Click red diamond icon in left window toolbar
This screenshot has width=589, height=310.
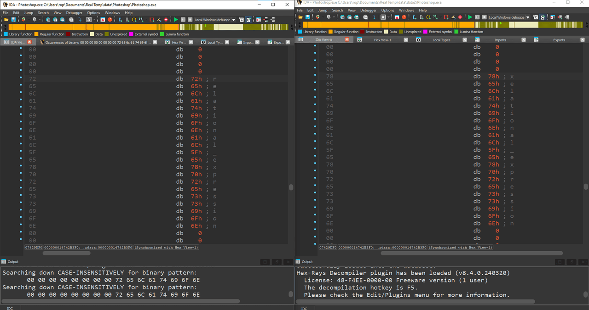pos(166,20)
